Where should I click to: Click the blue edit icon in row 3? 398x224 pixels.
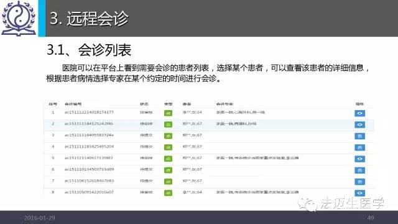359,136
